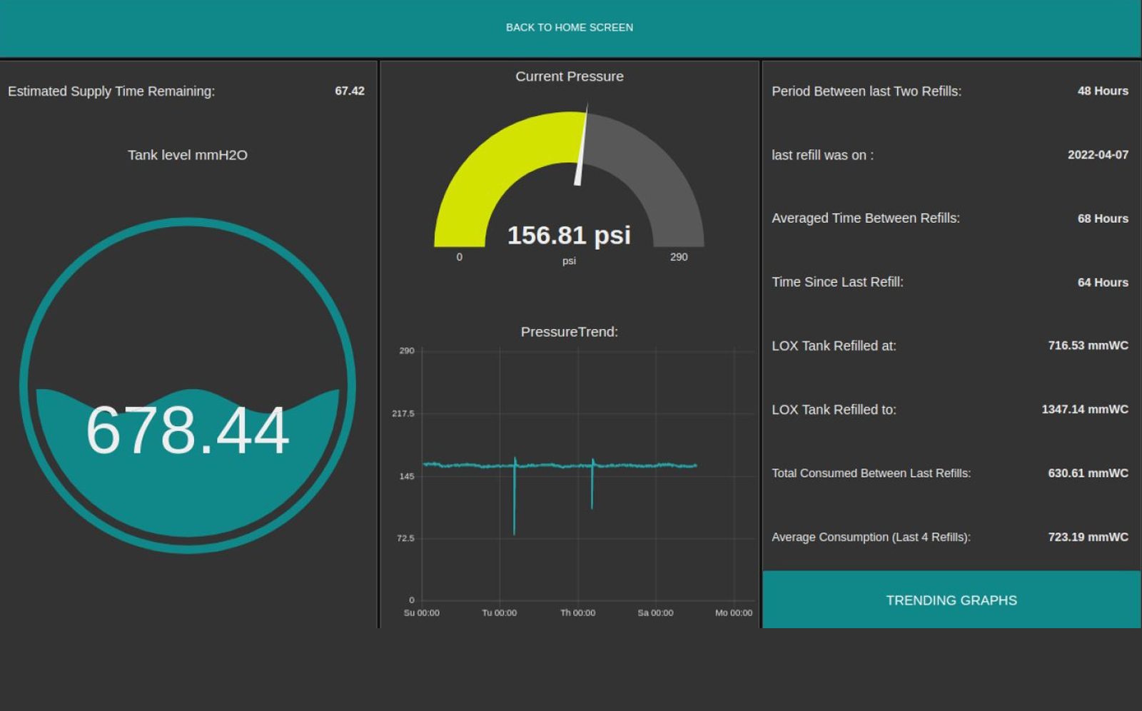This screenshot has height=711, width=1142.
Task: Click the tank level reading 678.44
Action: [x=187, y=430]
